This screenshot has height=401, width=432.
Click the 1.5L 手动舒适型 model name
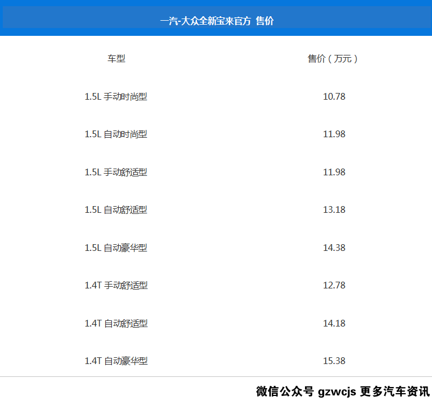point(116,172)
